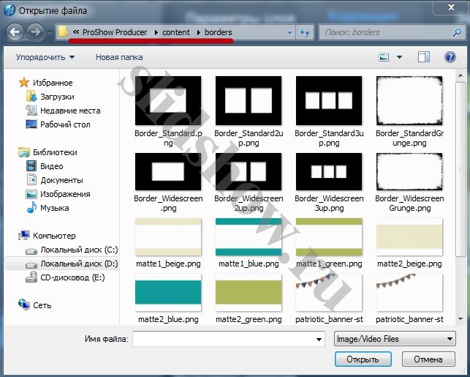The height and width of the screenshot is (377, 470).
Task: Select Избранное in the navigation pane
Action: pyautogui.click(x=53, y=83)
